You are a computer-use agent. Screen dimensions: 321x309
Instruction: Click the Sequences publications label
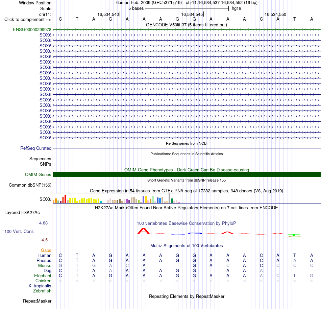pos(40,159)
